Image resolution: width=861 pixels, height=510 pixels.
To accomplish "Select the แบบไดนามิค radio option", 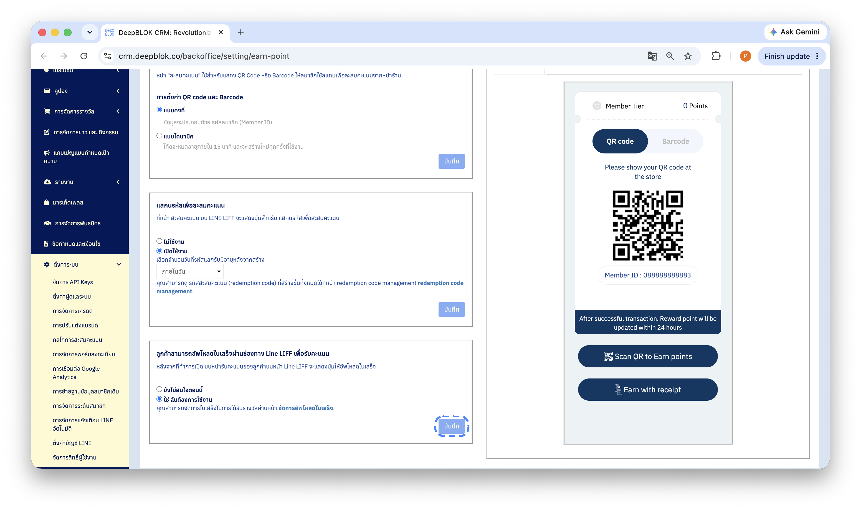I will (159, 136).
